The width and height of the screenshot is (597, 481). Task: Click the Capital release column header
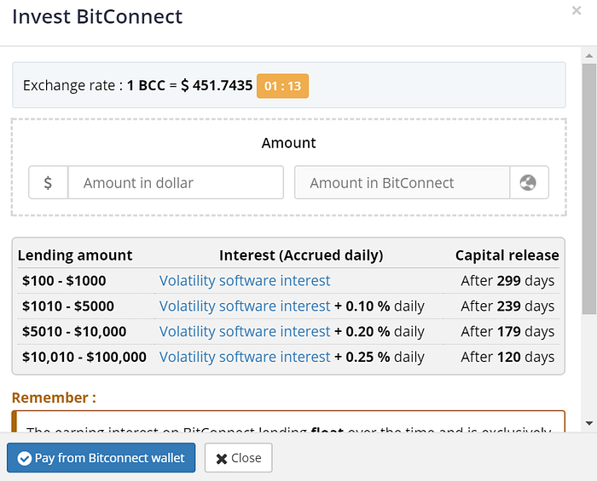507,255
